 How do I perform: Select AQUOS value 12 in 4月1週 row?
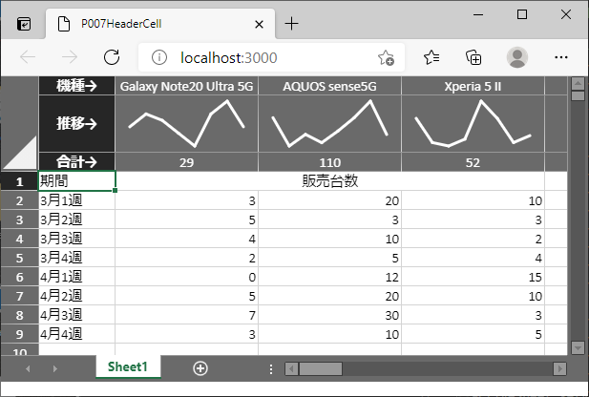tap(329, 277)
